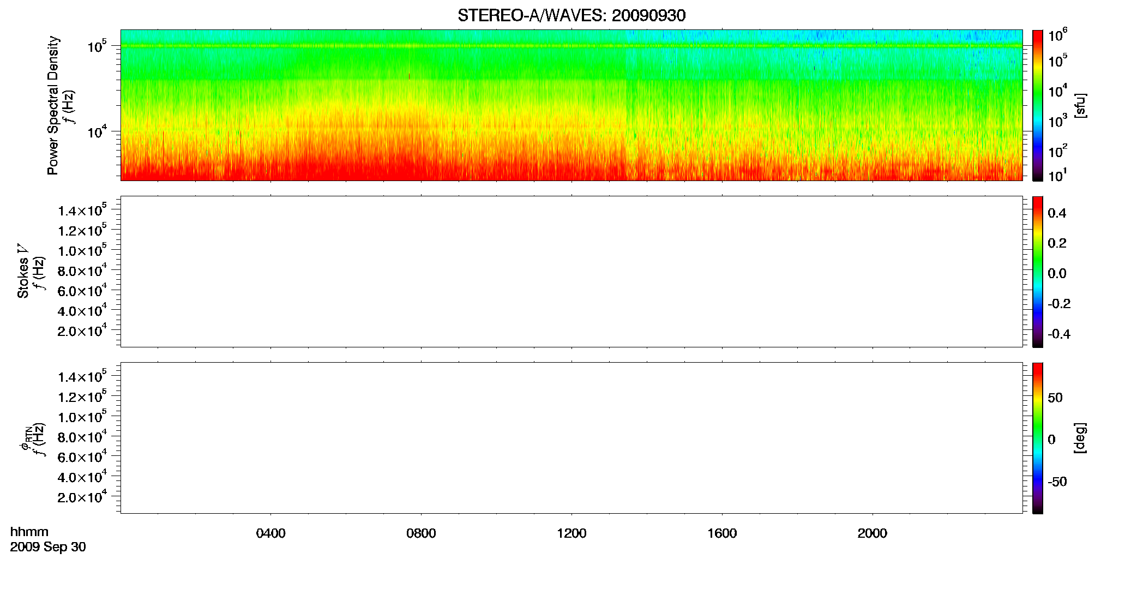Click the 8.0×10^4 tick in Stokes V panel
Screen dimensions: 1143x589
pyautogui.click(x=82, y=271)
